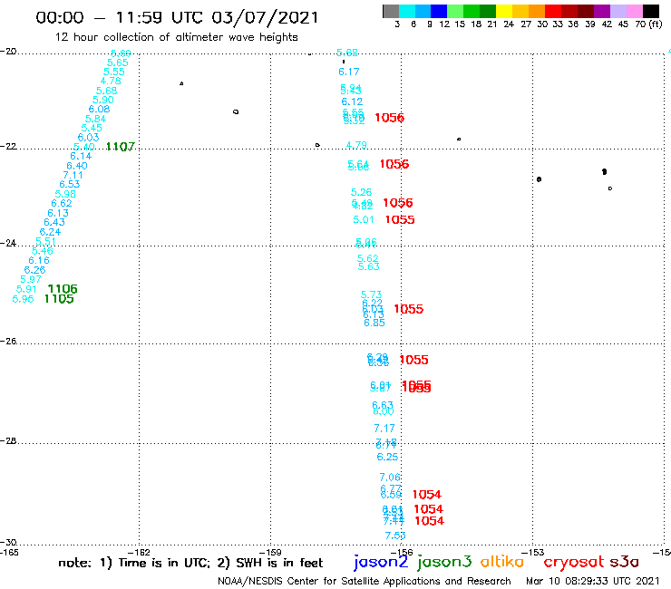The height and width of the screenshot is (589, 671).
Task: Click the lavender swatch in the color bar
Action: [x=618, y=11]
